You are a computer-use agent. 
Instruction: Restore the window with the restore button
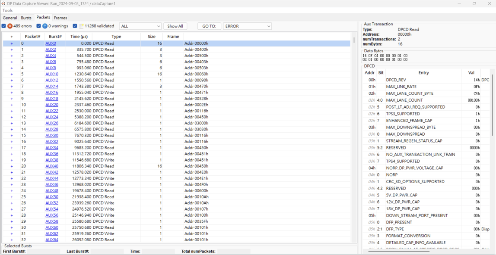tap(474, 3)
